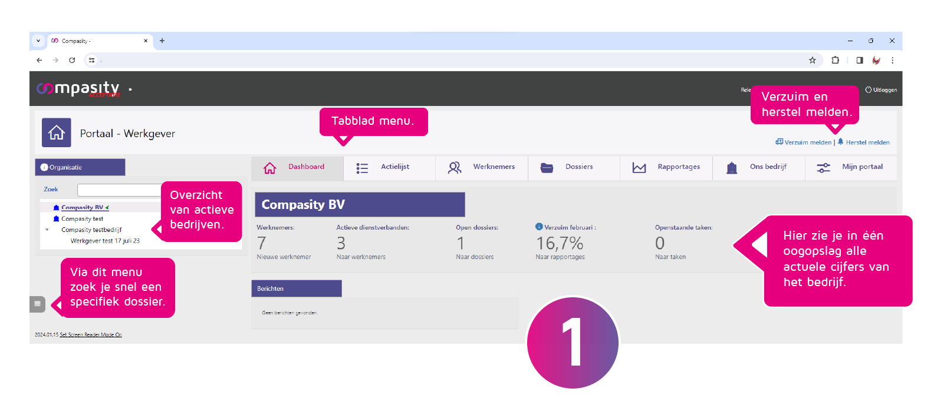947x418 pixels.
Task: Open the Ons bedrijf tab
Action: (759, 168)
